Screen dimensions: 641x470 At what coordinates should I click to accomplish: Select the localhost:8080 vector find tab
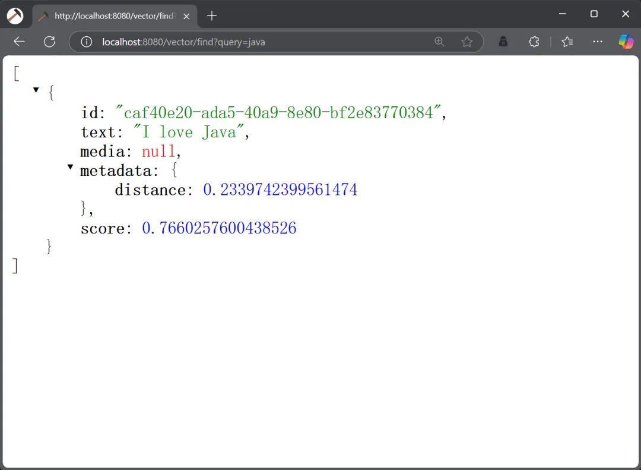113,16
